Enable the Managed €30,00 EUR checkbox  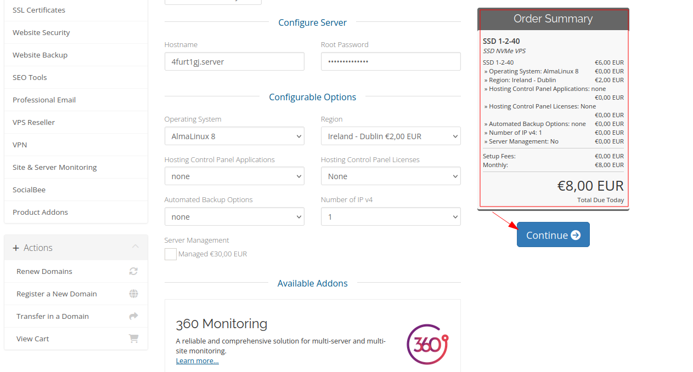(x=171, y=254)
